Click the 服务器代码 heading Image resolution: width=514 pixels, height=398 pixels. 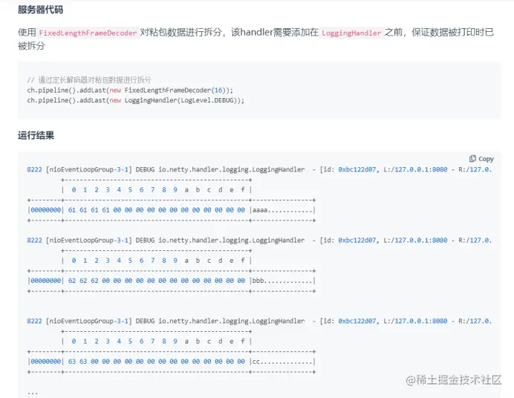(x=40, y=10)
